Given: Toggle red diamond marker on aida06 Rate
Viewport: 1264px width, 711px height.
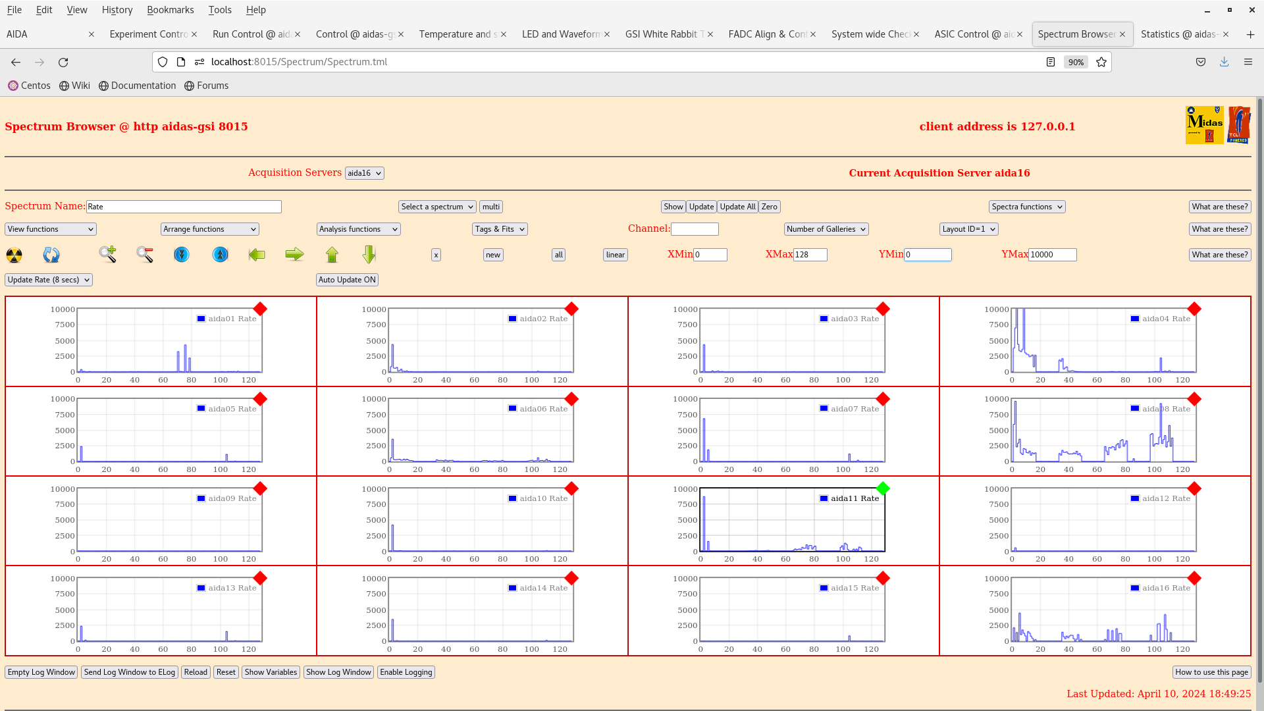Looking at the screenshot, I should click(571, 399).
